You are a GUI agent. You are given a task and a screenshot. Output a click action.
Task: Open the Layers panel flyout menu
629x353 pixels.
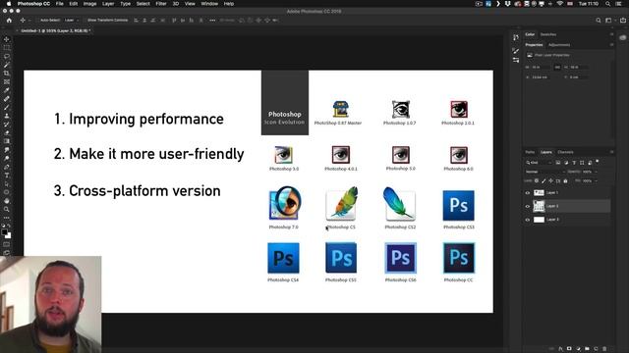611,152
